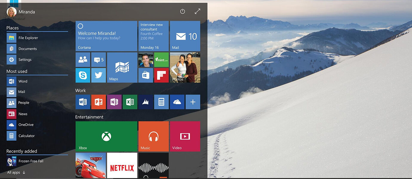The image size is (412, 179).
Task: Open the Photos tile thumbnail
Action: (x=185, y=67)
